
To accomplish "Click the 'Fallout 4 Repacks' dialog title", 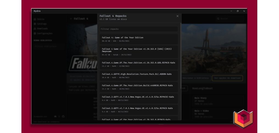I will coord(113,16).
